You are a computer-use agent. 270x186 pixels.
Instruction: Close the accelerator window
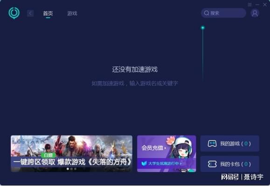pyautogui.click(x=265, y=5)
